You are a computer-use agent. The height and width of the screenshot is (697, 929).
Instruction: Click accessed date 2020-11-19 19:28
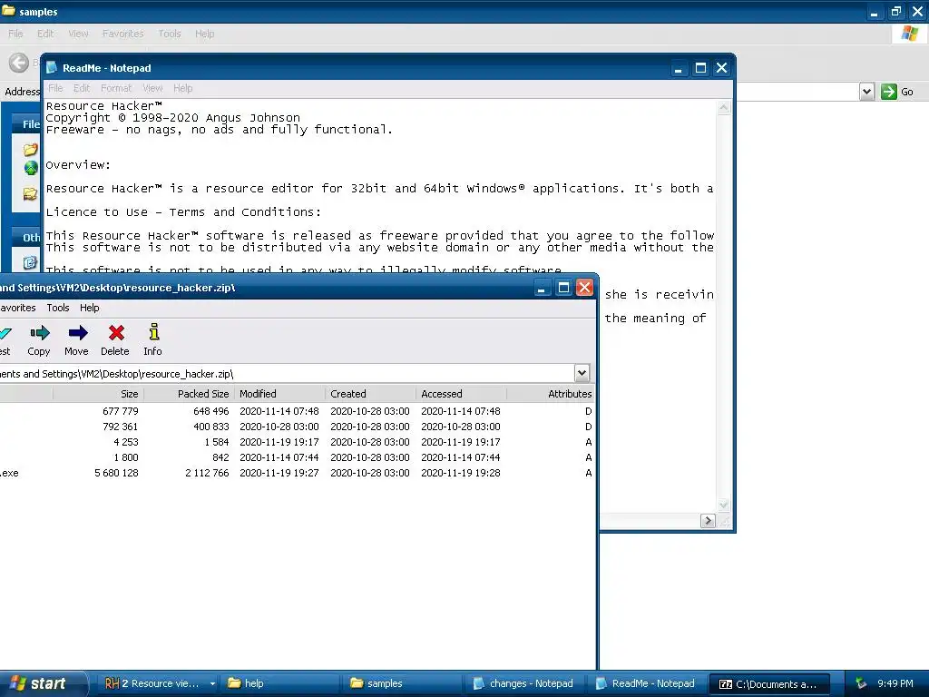click(460, 473)
